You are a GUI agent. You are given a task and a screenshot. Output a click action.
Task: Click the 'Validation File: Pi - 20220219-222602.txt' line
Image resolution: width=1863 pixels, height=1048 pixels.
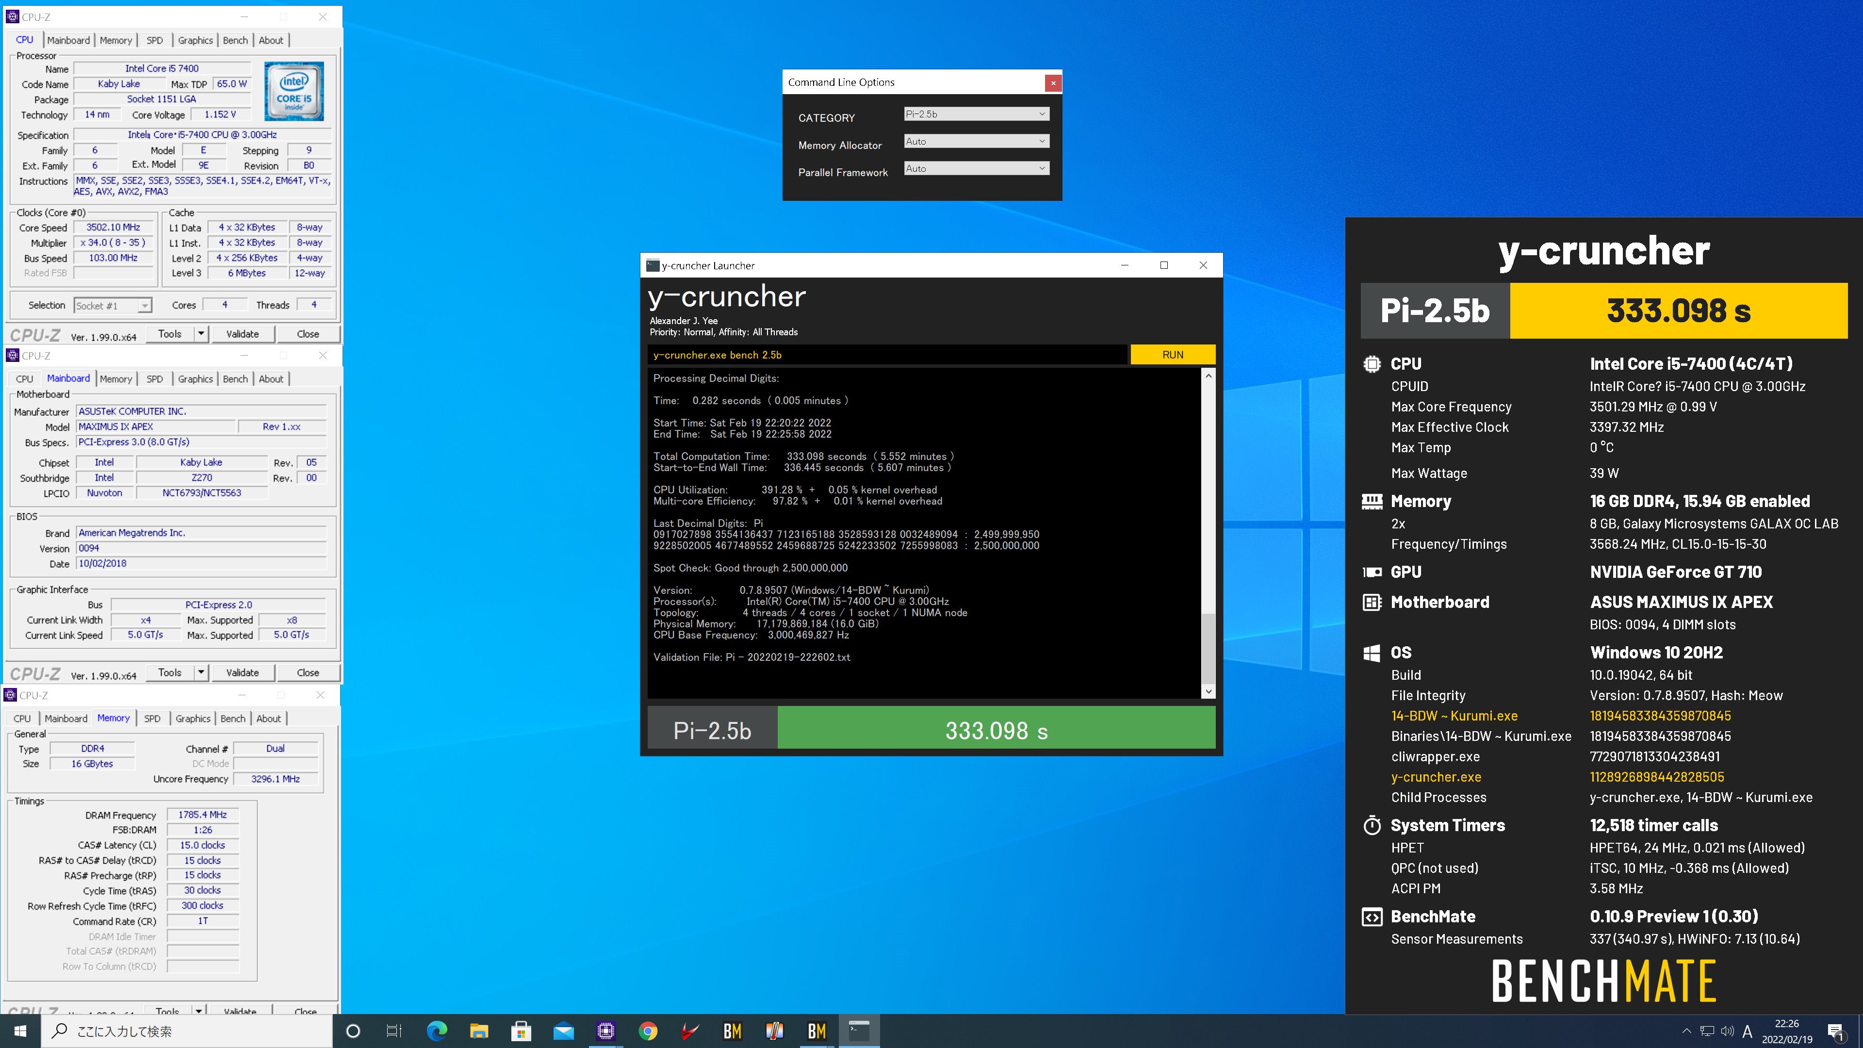pos(752,657)
